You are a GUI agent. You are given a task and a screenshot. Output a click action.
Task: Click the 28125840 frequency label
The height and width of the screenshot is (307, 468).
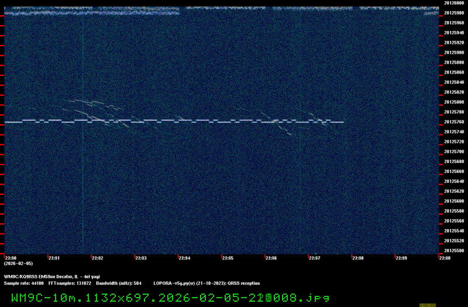point(454,82)
